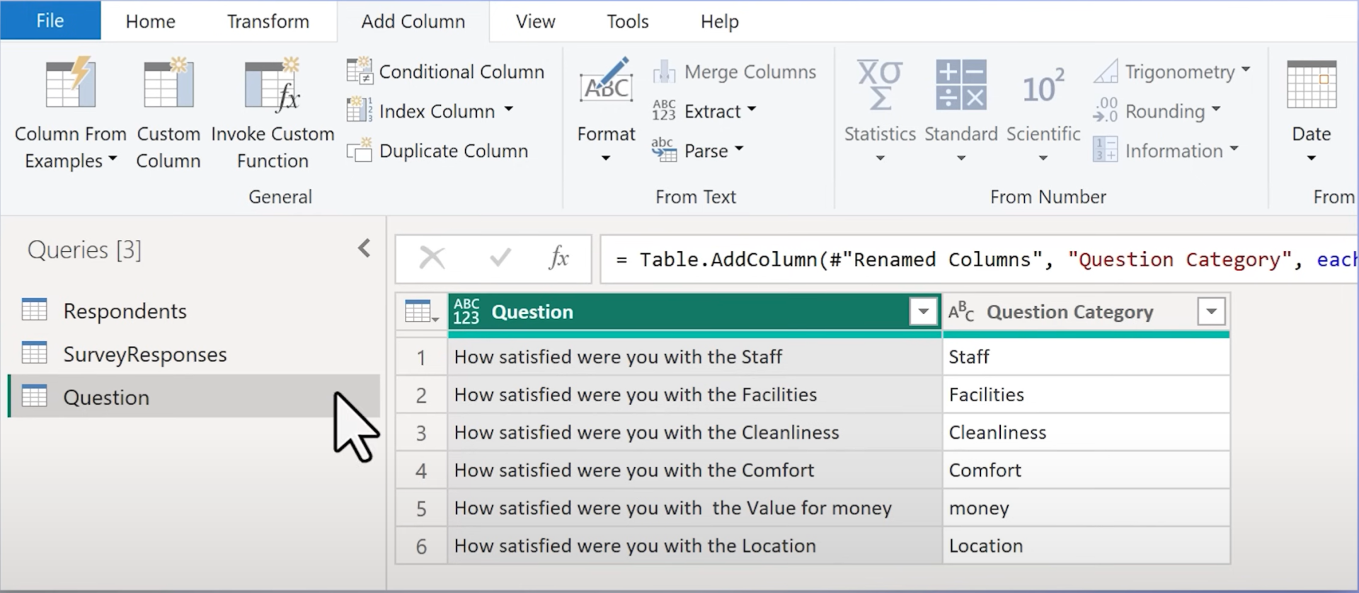Select Question Category column header

[x=1086, y=311]
